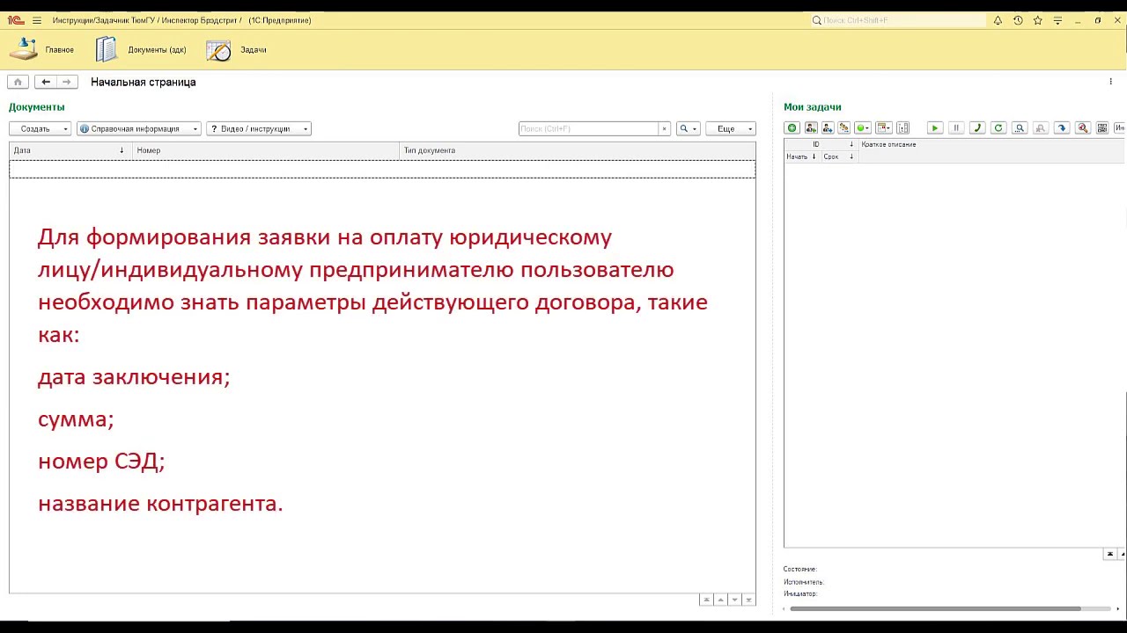Jump to first row in documents list
This screenshot has width=1127, height=633.
click(x=706, y=600)
